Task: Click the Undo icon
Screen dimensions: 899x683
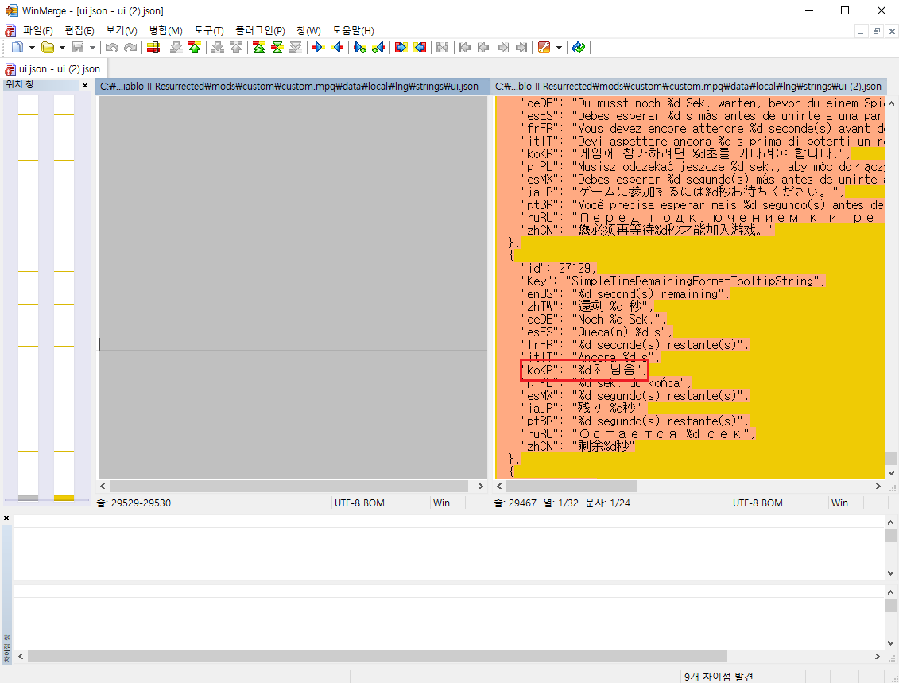Action: pos(112,48)
